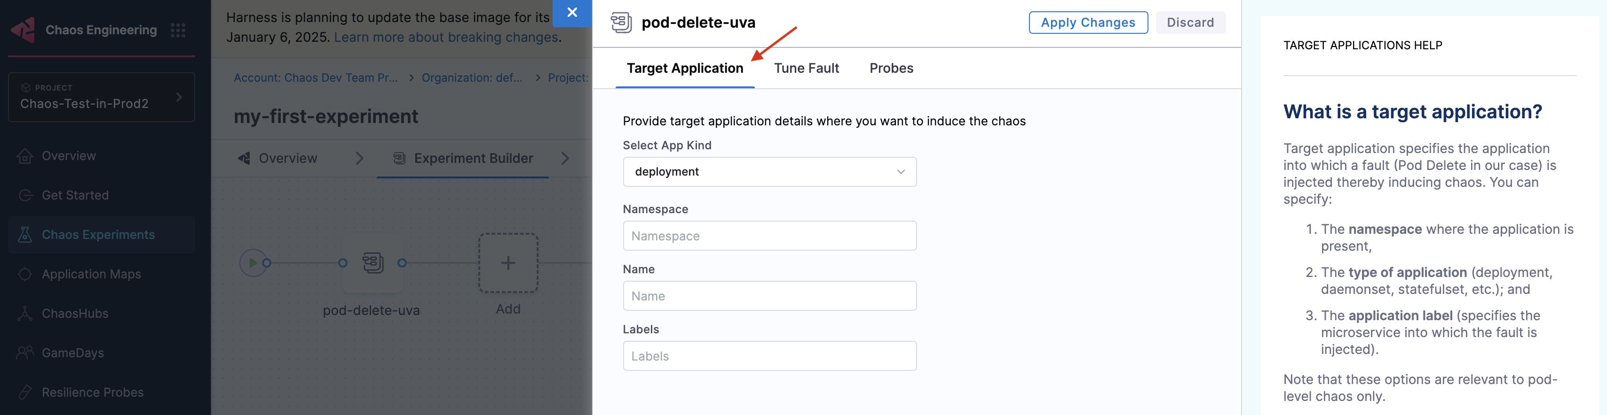Open Get Started in the sidebar
Viewport: 1607px width, 415px height.
[x=102, y=195]
